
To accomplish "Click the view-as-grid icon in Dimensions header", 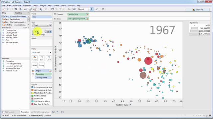I will coord(24,27).
